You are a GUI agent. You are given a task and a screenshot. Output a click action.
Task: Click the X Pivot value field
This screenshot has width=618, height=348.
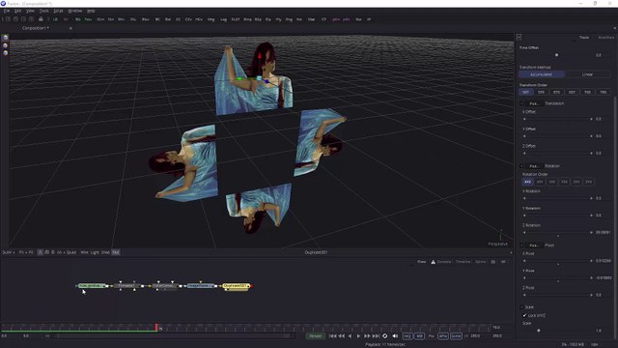click(x=603, y=261)
